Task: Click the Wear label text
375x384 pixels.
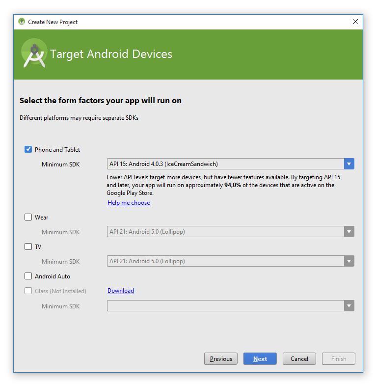Action: [x=41, y=218]
